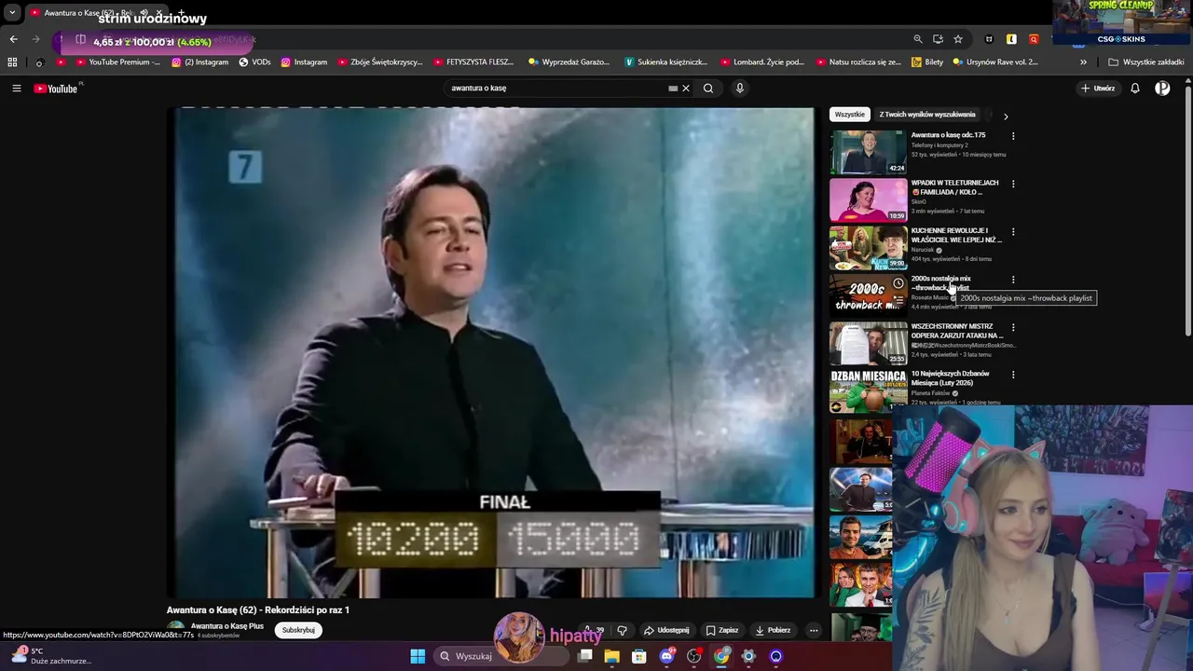Open options for WSZECHSTRONNY MISTRZ video
Screen dimensions: 1193x671
pos(1013,327)
